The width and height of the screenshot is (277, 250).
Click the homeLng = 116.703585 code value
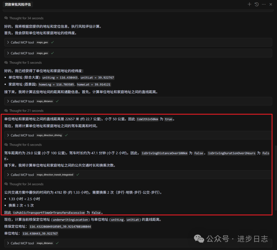[x=56, y=85]
